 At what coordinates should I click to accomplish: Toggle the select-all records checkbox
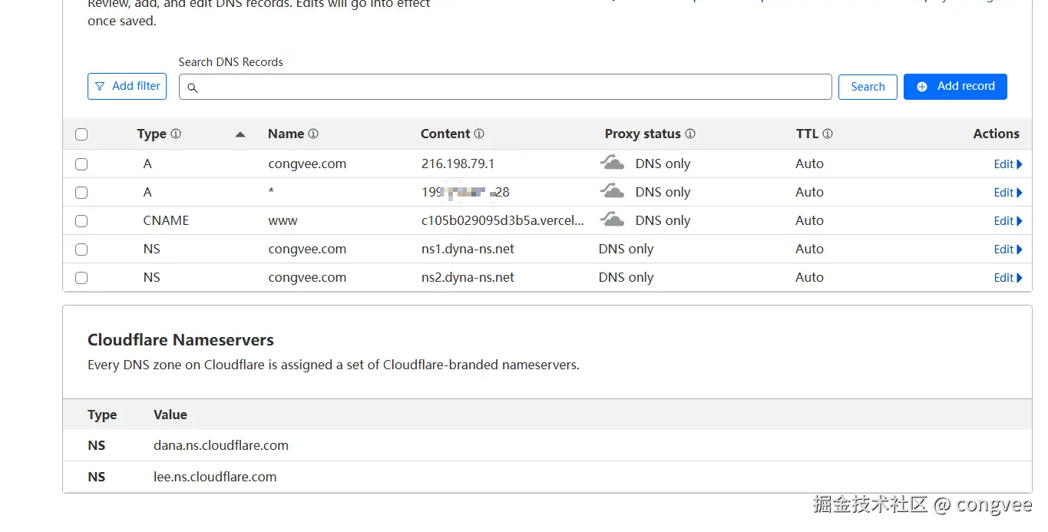tap(81, 134)
